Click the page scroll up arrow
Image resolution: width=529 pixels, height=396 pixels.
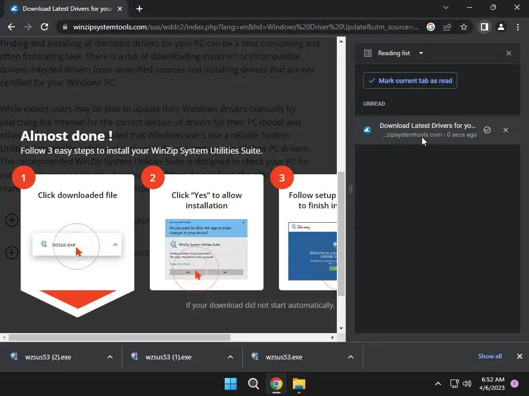341,41
